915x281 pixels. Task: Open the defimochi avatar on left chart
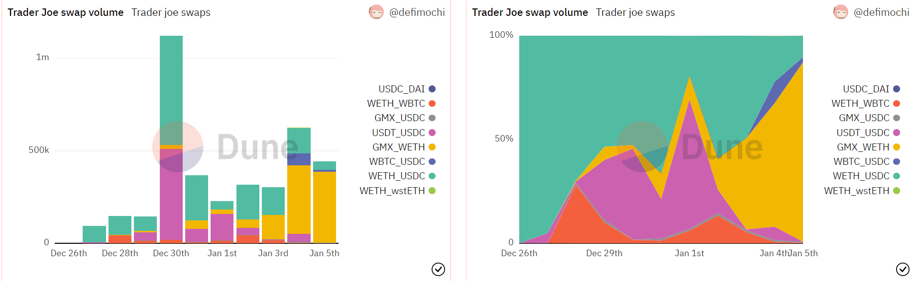376,12
